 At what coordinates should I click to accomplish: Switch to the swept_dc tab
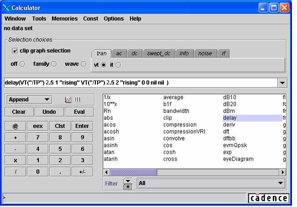pos(158,53)
